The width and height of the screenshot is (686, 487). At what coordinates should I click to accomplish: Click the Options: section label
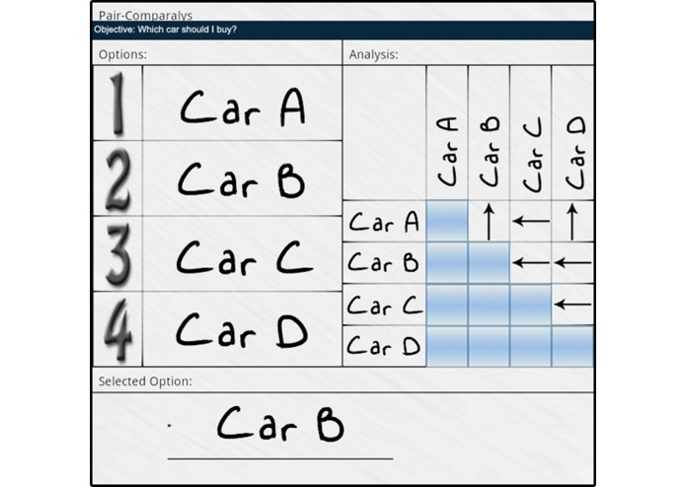[123, 54]
